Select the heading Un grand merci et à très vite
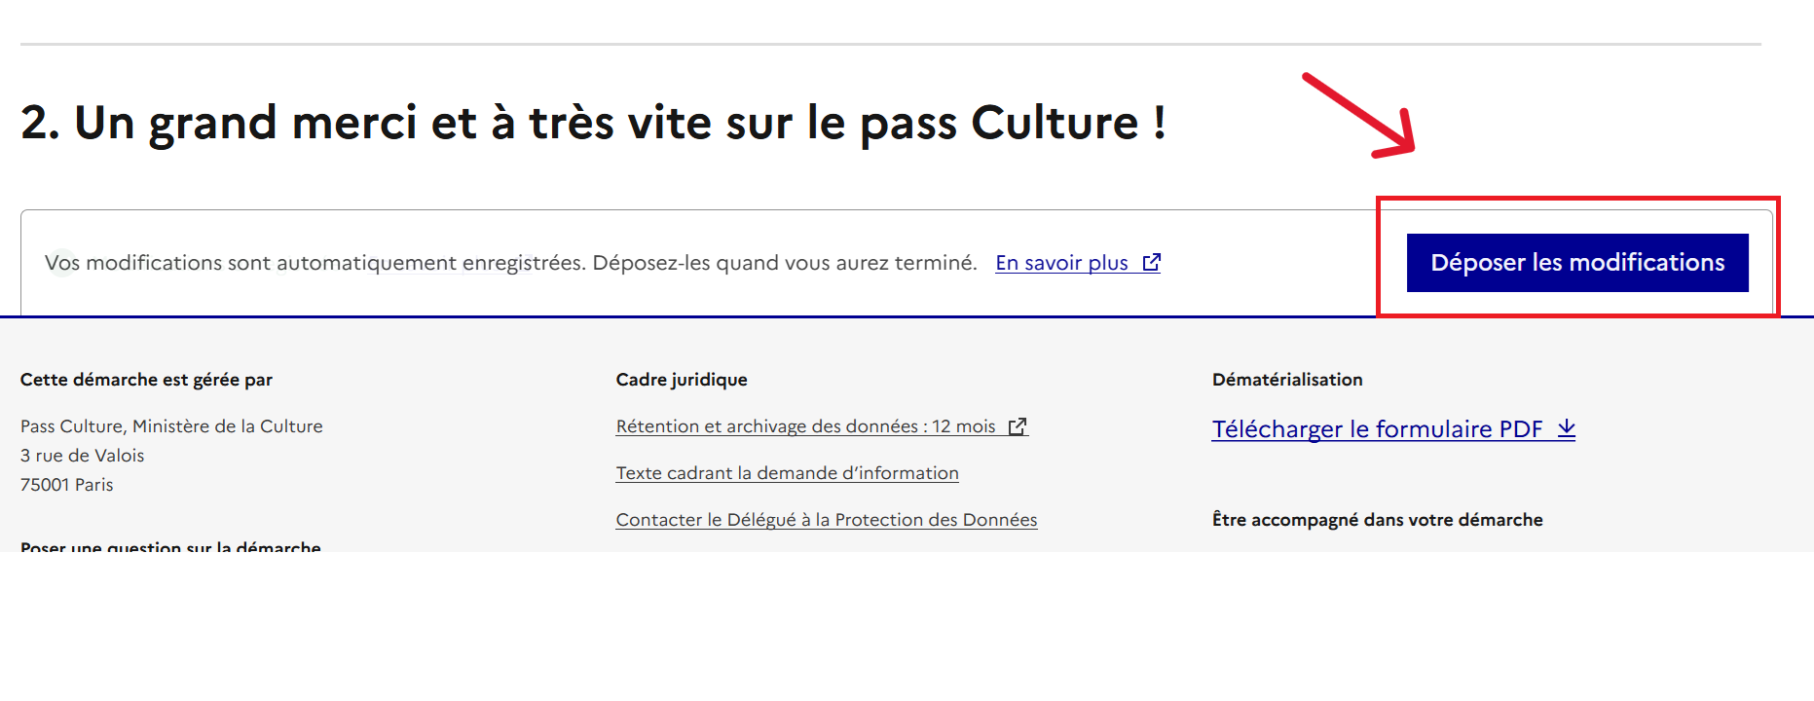Viewport: 1814px width, 701px height. (593, 124)
